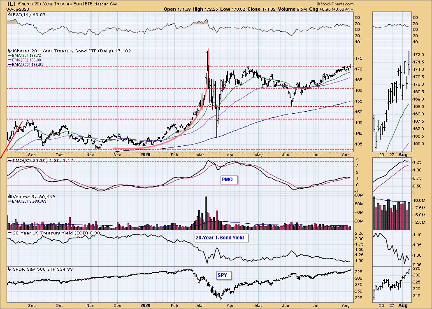Click the 315 SPY label in the zoom panel
432x309 pixels.
tap(417, 296)
